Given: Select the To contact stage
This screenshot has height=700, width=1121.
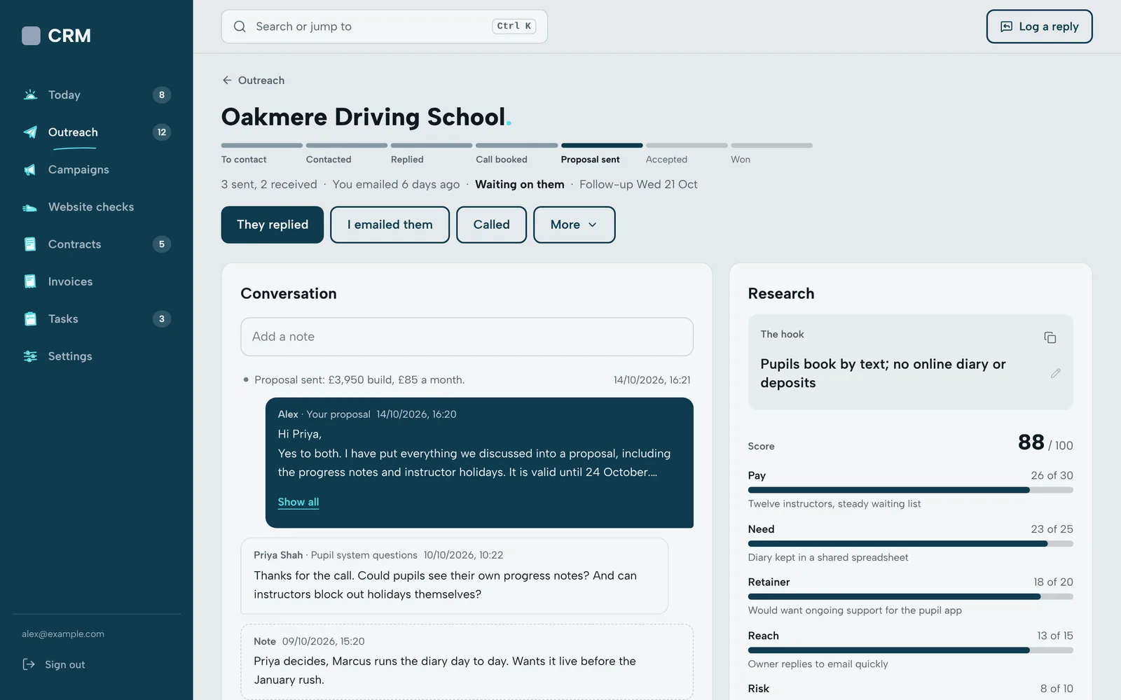Looking at the screenshot, I should click(262, 154).
